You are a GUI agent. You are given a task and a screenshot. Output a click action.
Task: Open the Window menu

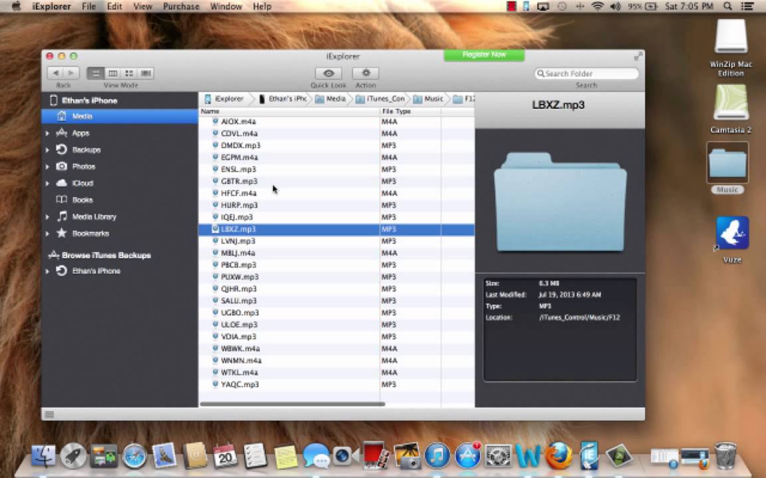coord(225,7)
